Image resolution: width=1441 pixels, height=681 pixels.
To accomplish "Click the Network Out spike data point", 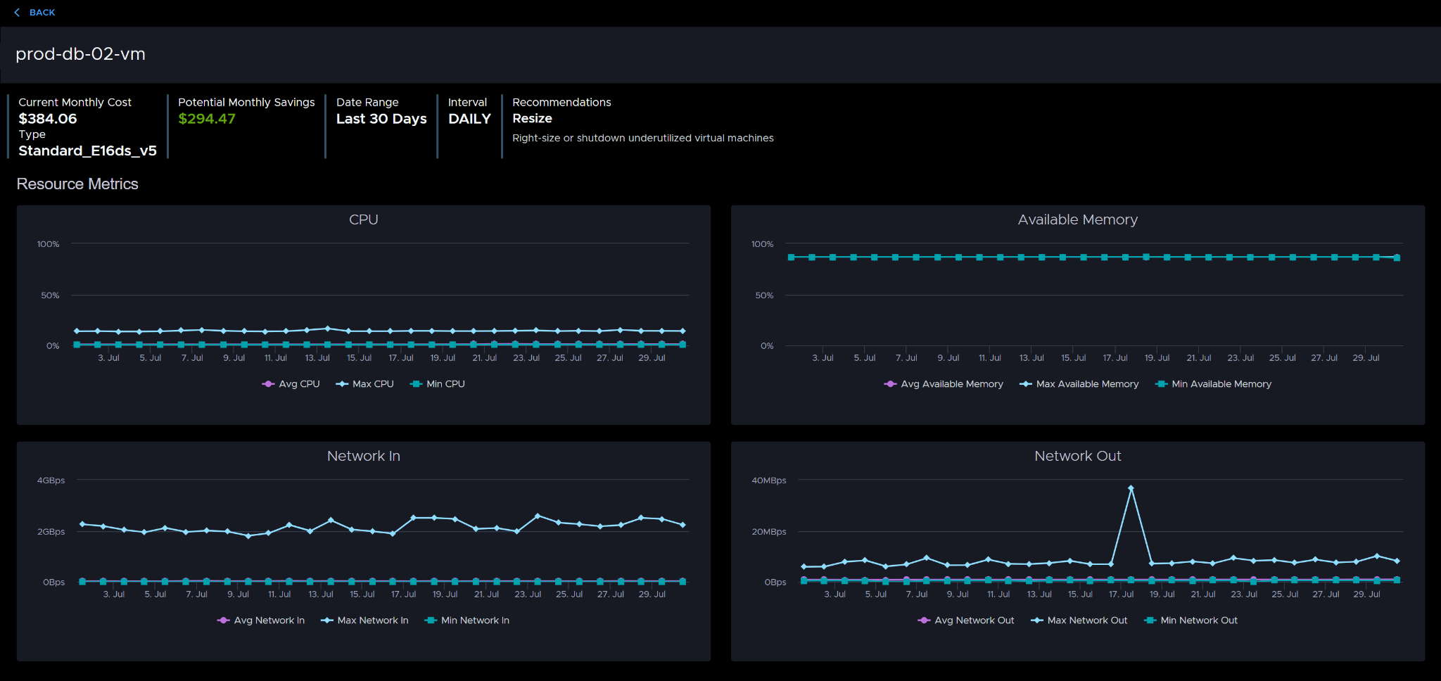I will [1131, 488].
